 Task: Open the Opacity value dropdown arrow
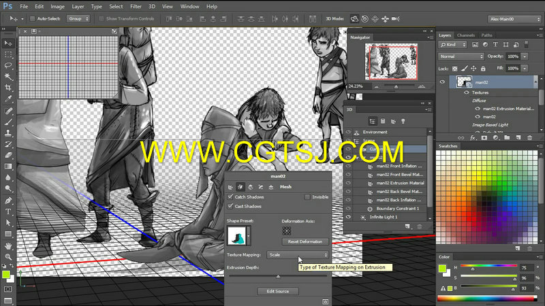[525, 56]
